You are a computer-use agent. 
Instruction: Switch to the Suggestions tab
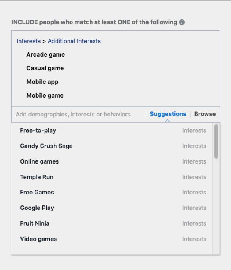point(168,114)
